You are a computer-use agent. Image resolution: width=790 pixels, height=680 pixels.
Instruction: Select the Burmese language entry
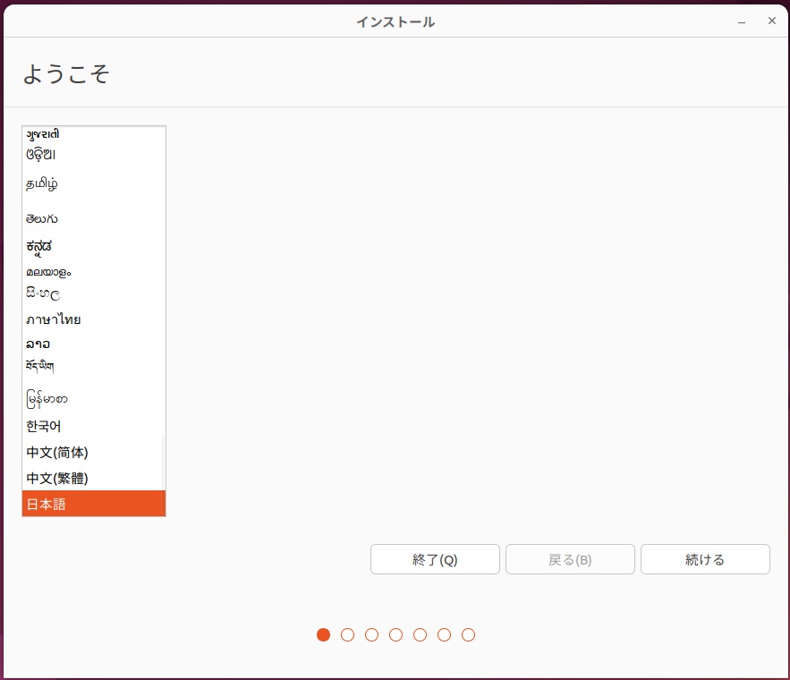(x=94, y=399)
